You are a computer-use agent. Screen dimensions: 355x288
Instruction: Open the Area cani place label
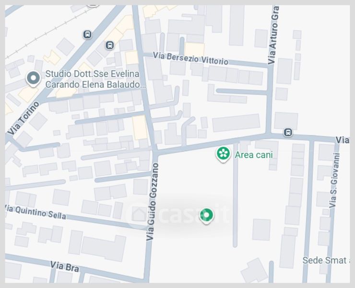tap(254, 155)
